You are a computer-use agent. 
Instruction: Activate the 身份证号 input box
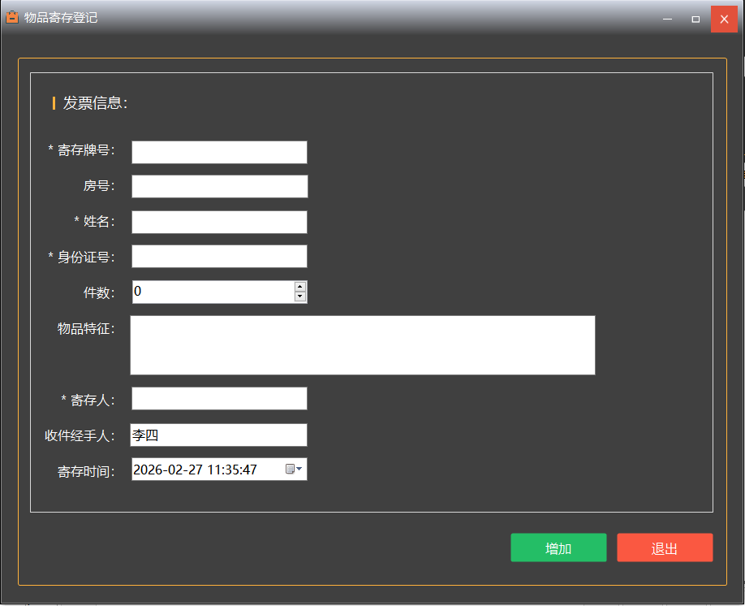(219, 256)
